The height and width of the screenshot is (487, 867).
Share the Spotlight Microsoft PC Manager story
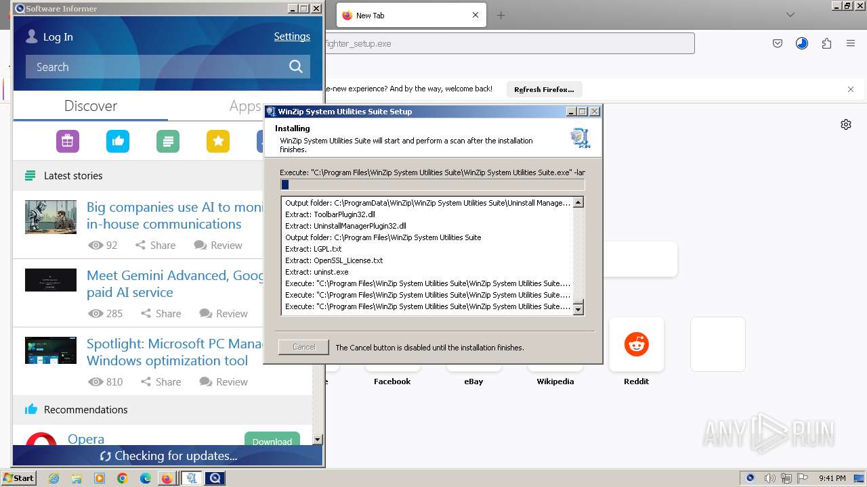coord(161,382)
